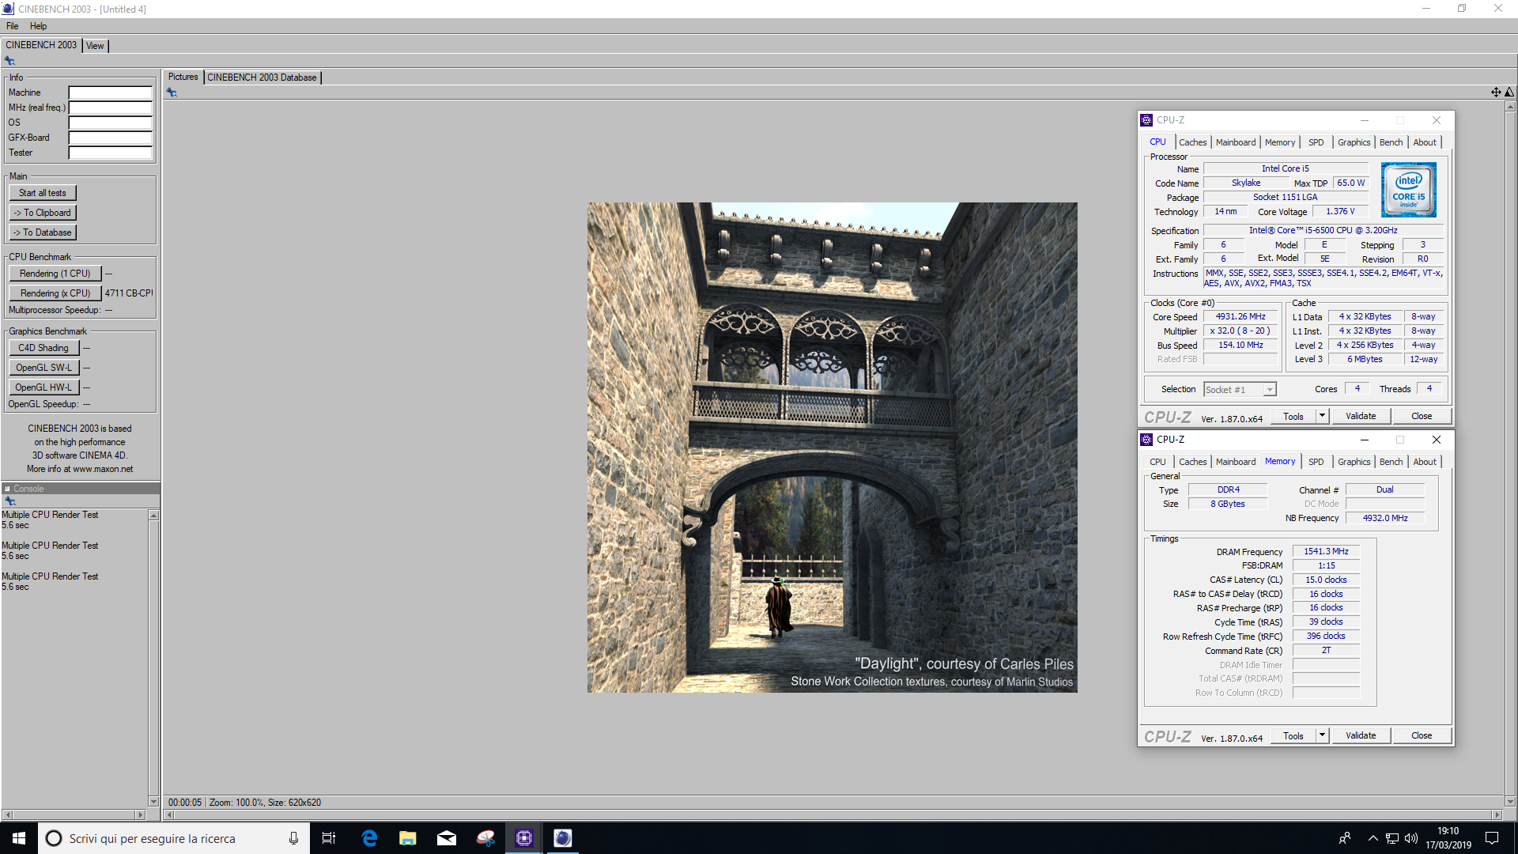Click the Tester input field
The image size is (1518, 854).
point(110,153)
